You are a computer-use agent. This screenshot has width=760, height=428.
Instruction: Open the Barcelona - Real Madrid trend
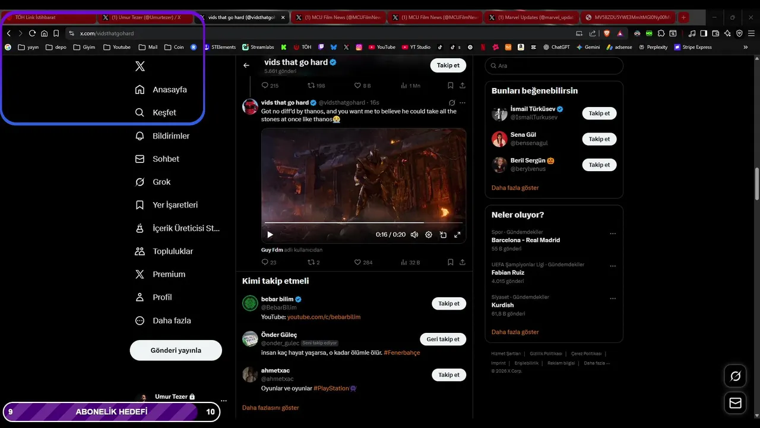point(554,240)
